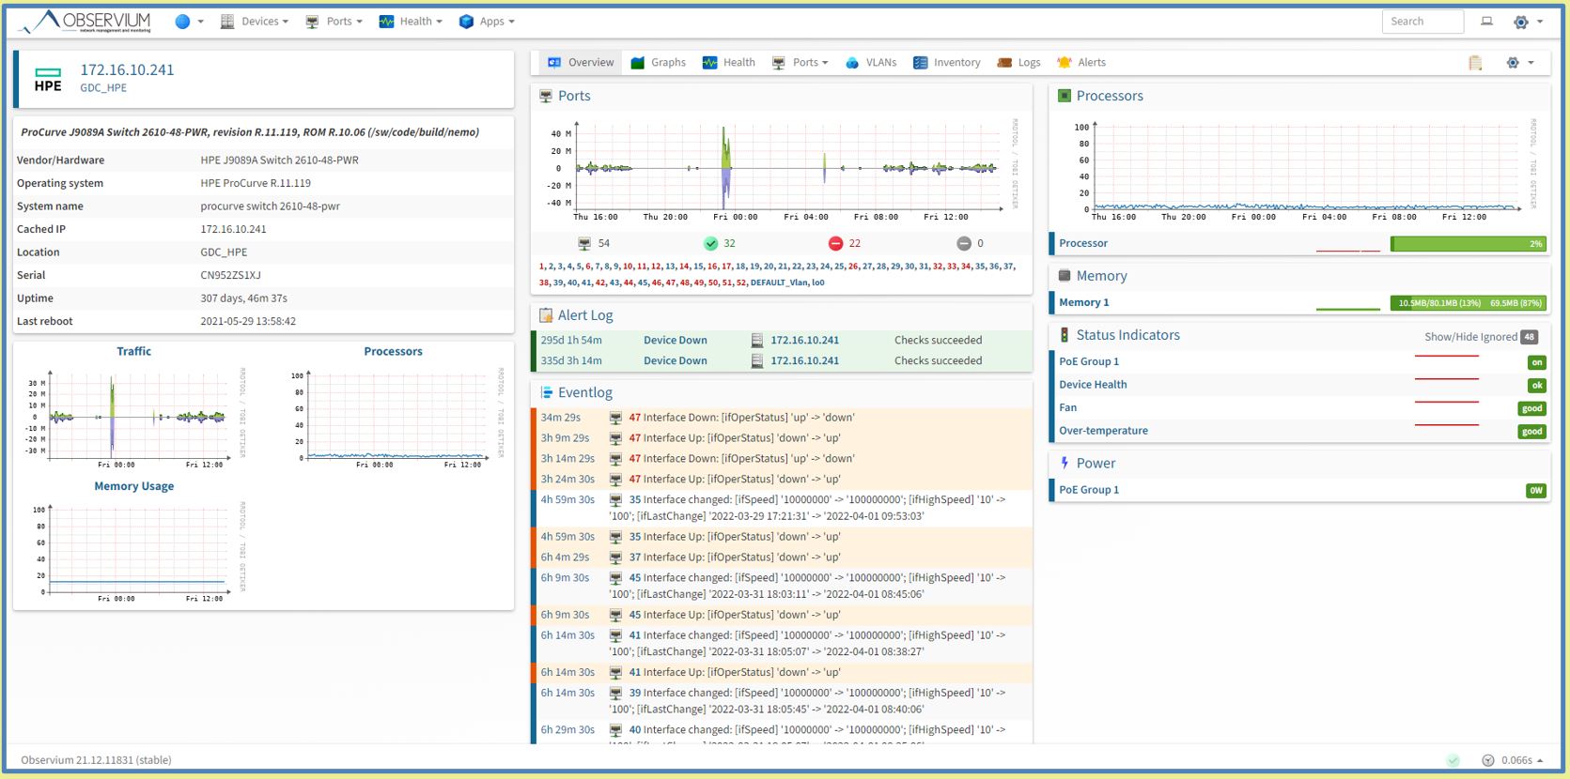Click the monitor icon beside Search
The width and height of the screenshot is (1570, 779).
pos(1486,22)
